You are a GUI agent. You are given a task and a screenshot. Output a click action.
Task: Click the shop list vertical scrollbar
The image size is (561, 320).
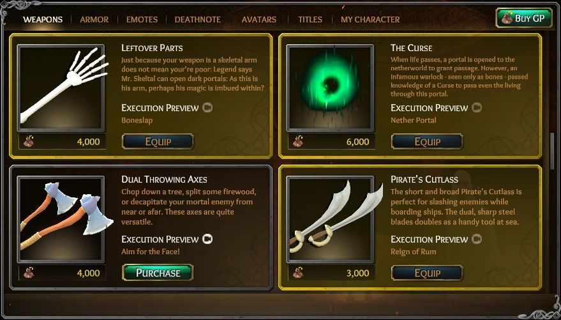click(552, 150)
